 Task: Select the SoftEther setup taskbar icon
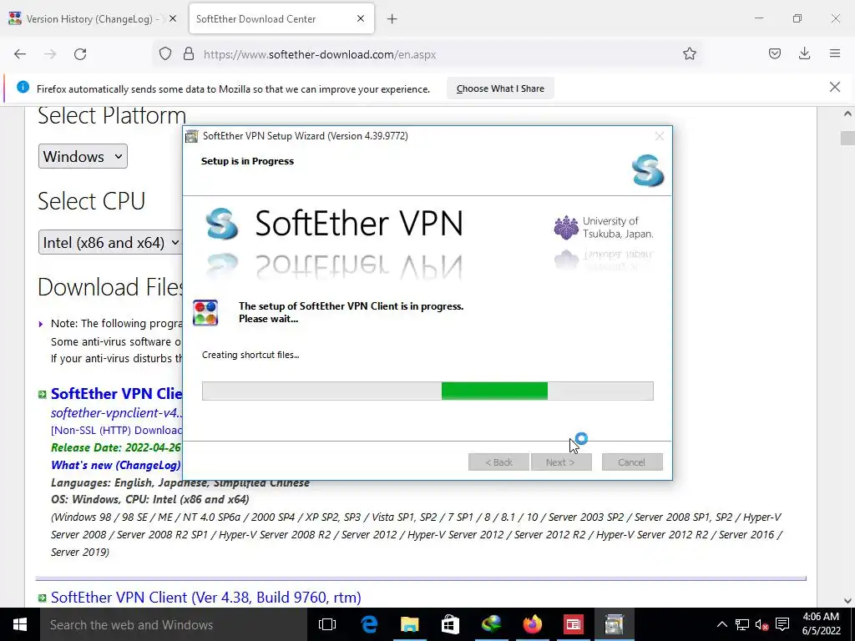pyautogui.click(x=614, y=624)
